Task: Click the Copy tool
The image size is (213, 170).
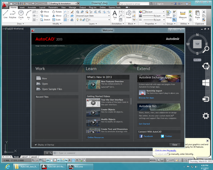Action: [44, 16]
